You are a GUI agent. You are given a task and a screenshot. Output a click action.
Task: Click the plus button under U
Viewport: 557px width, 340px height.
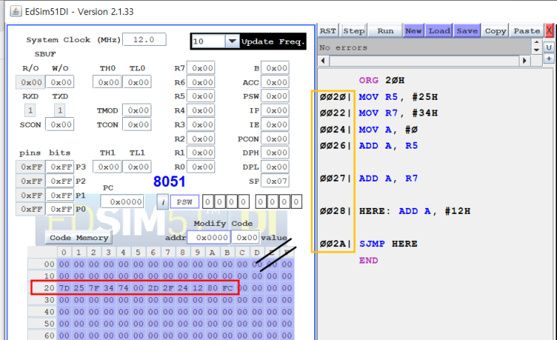coord(549,59)
